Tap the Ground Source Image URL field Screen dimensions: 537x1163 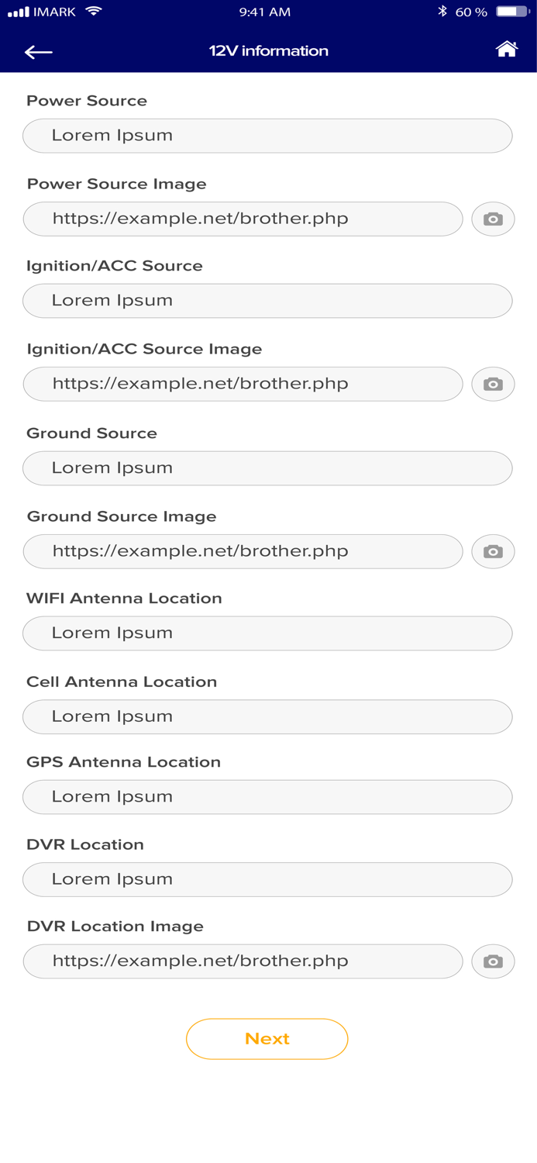pyautogui.click(x=243, y=552)
